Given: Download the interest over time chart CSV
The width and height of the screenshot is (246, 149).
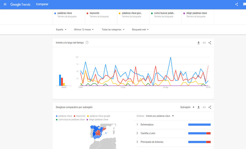Looking at the screenshot, I should [x=198, y=43].
